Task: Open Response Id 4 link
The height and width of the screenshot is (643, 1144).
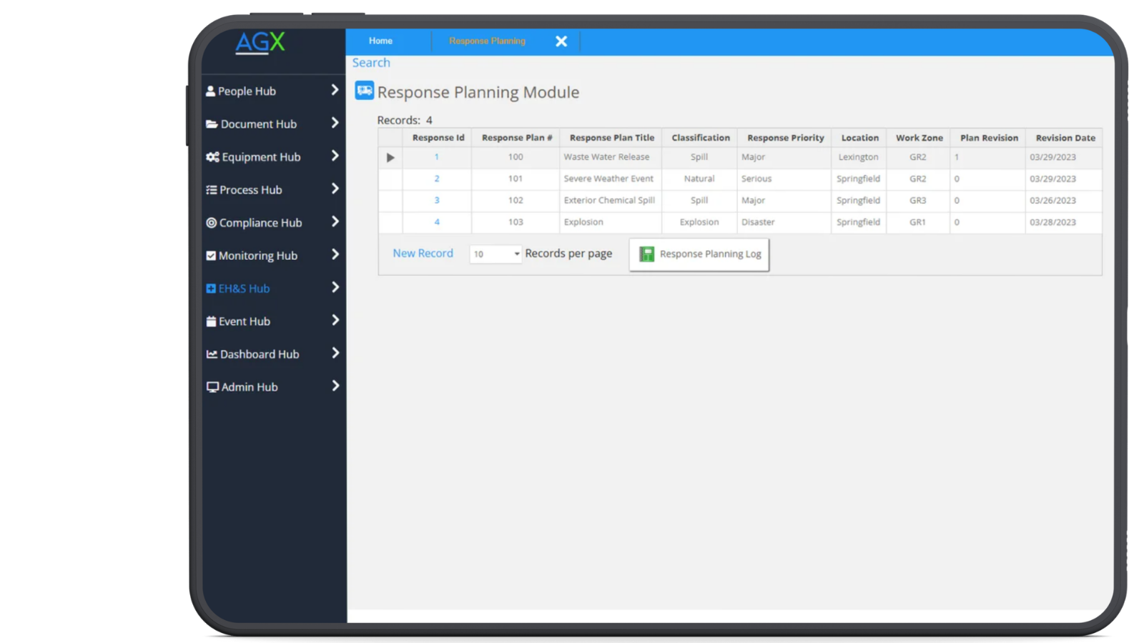Action: pos(437,222)
